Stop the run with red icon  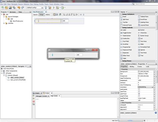[x=34, y=101]
